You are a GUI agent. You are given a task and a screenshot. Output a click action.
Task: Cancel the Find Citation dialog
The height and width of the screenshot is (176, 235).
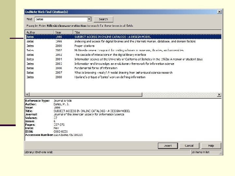(x=189, y=146)
